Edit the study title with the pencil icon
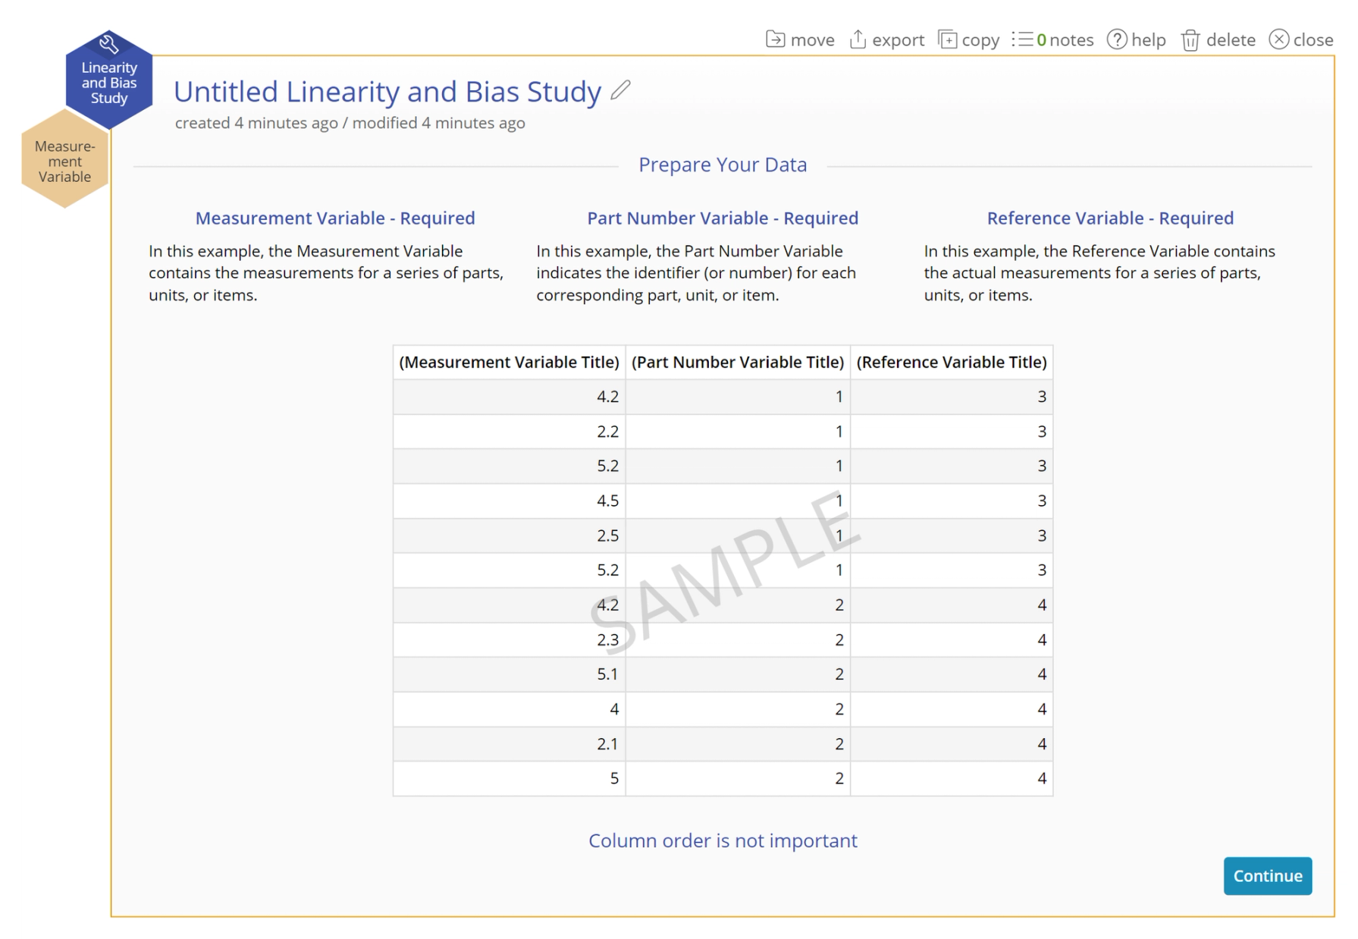 620,90
